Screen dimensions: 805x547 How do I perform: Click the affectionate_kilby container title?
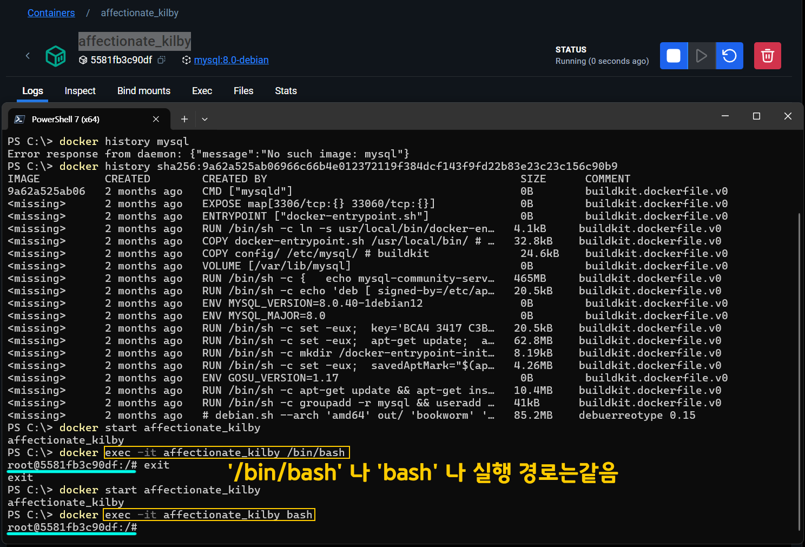(x=135, y=41)
